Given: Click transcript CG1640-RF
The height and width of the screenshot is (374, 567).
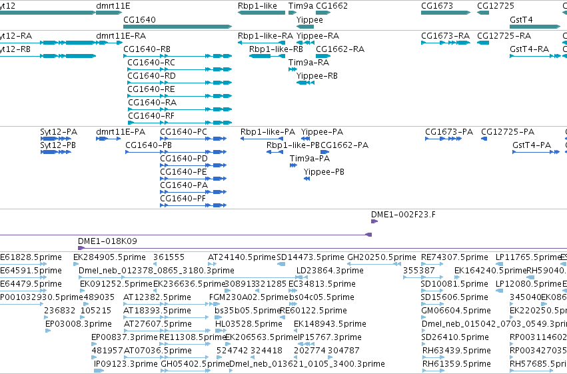Looking at the screenshot, I should pos(151,117).
